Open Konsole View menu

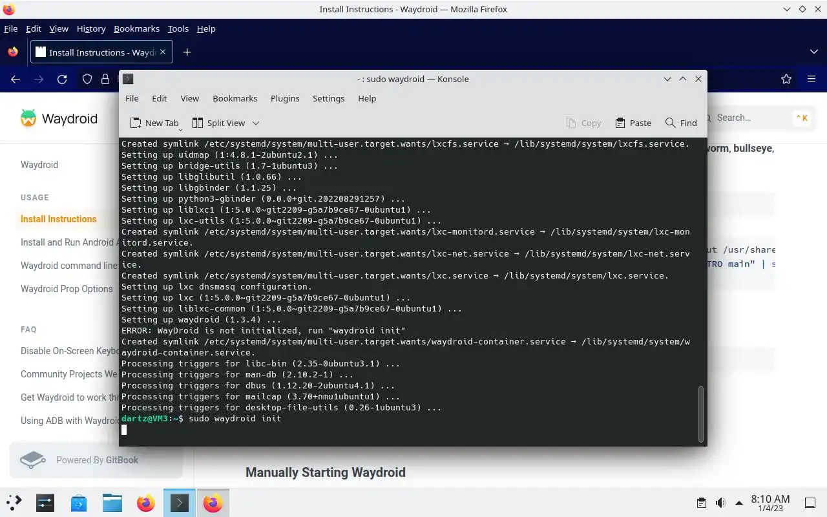(x=190, y=98)
